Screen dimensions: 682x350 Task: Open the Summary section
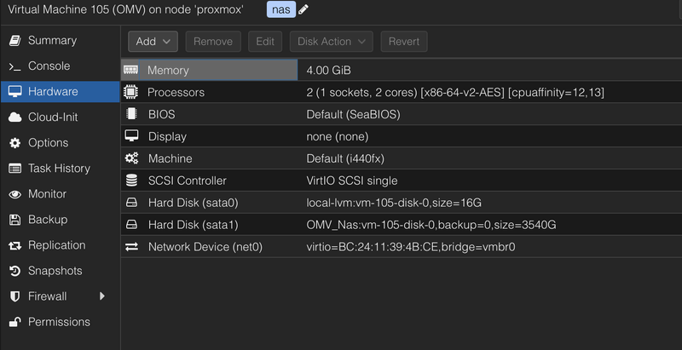tap(52, 40)
